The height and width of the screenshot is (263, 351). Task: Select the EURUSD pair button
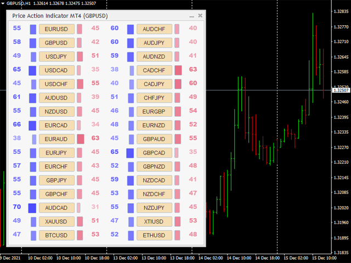[x=56, y=29]
